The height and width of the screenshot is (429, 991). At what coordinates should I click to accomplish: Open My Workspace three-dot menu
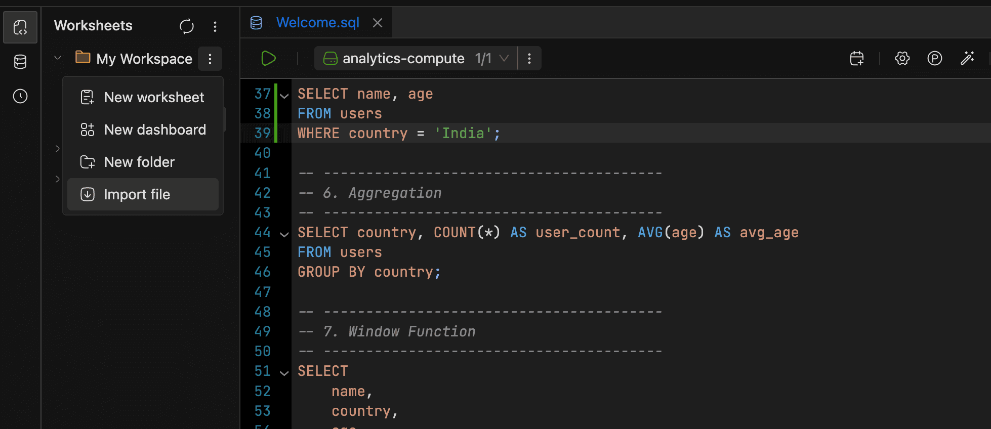[x=210, y=59]
